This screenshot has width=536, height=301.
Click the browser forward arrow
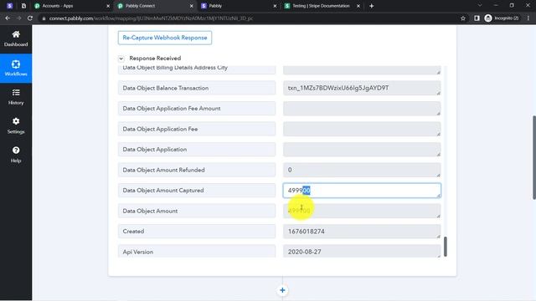[18, 18]
